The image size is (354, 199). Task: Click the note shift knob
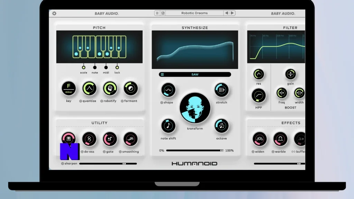pyautogui.click(x=168, y=126)
